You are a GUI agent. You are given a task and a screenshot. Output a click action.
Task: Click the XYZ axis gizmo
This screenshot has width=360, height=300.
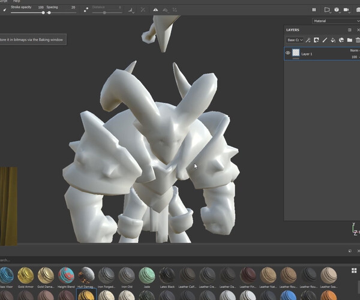click(x=355, y=229)
